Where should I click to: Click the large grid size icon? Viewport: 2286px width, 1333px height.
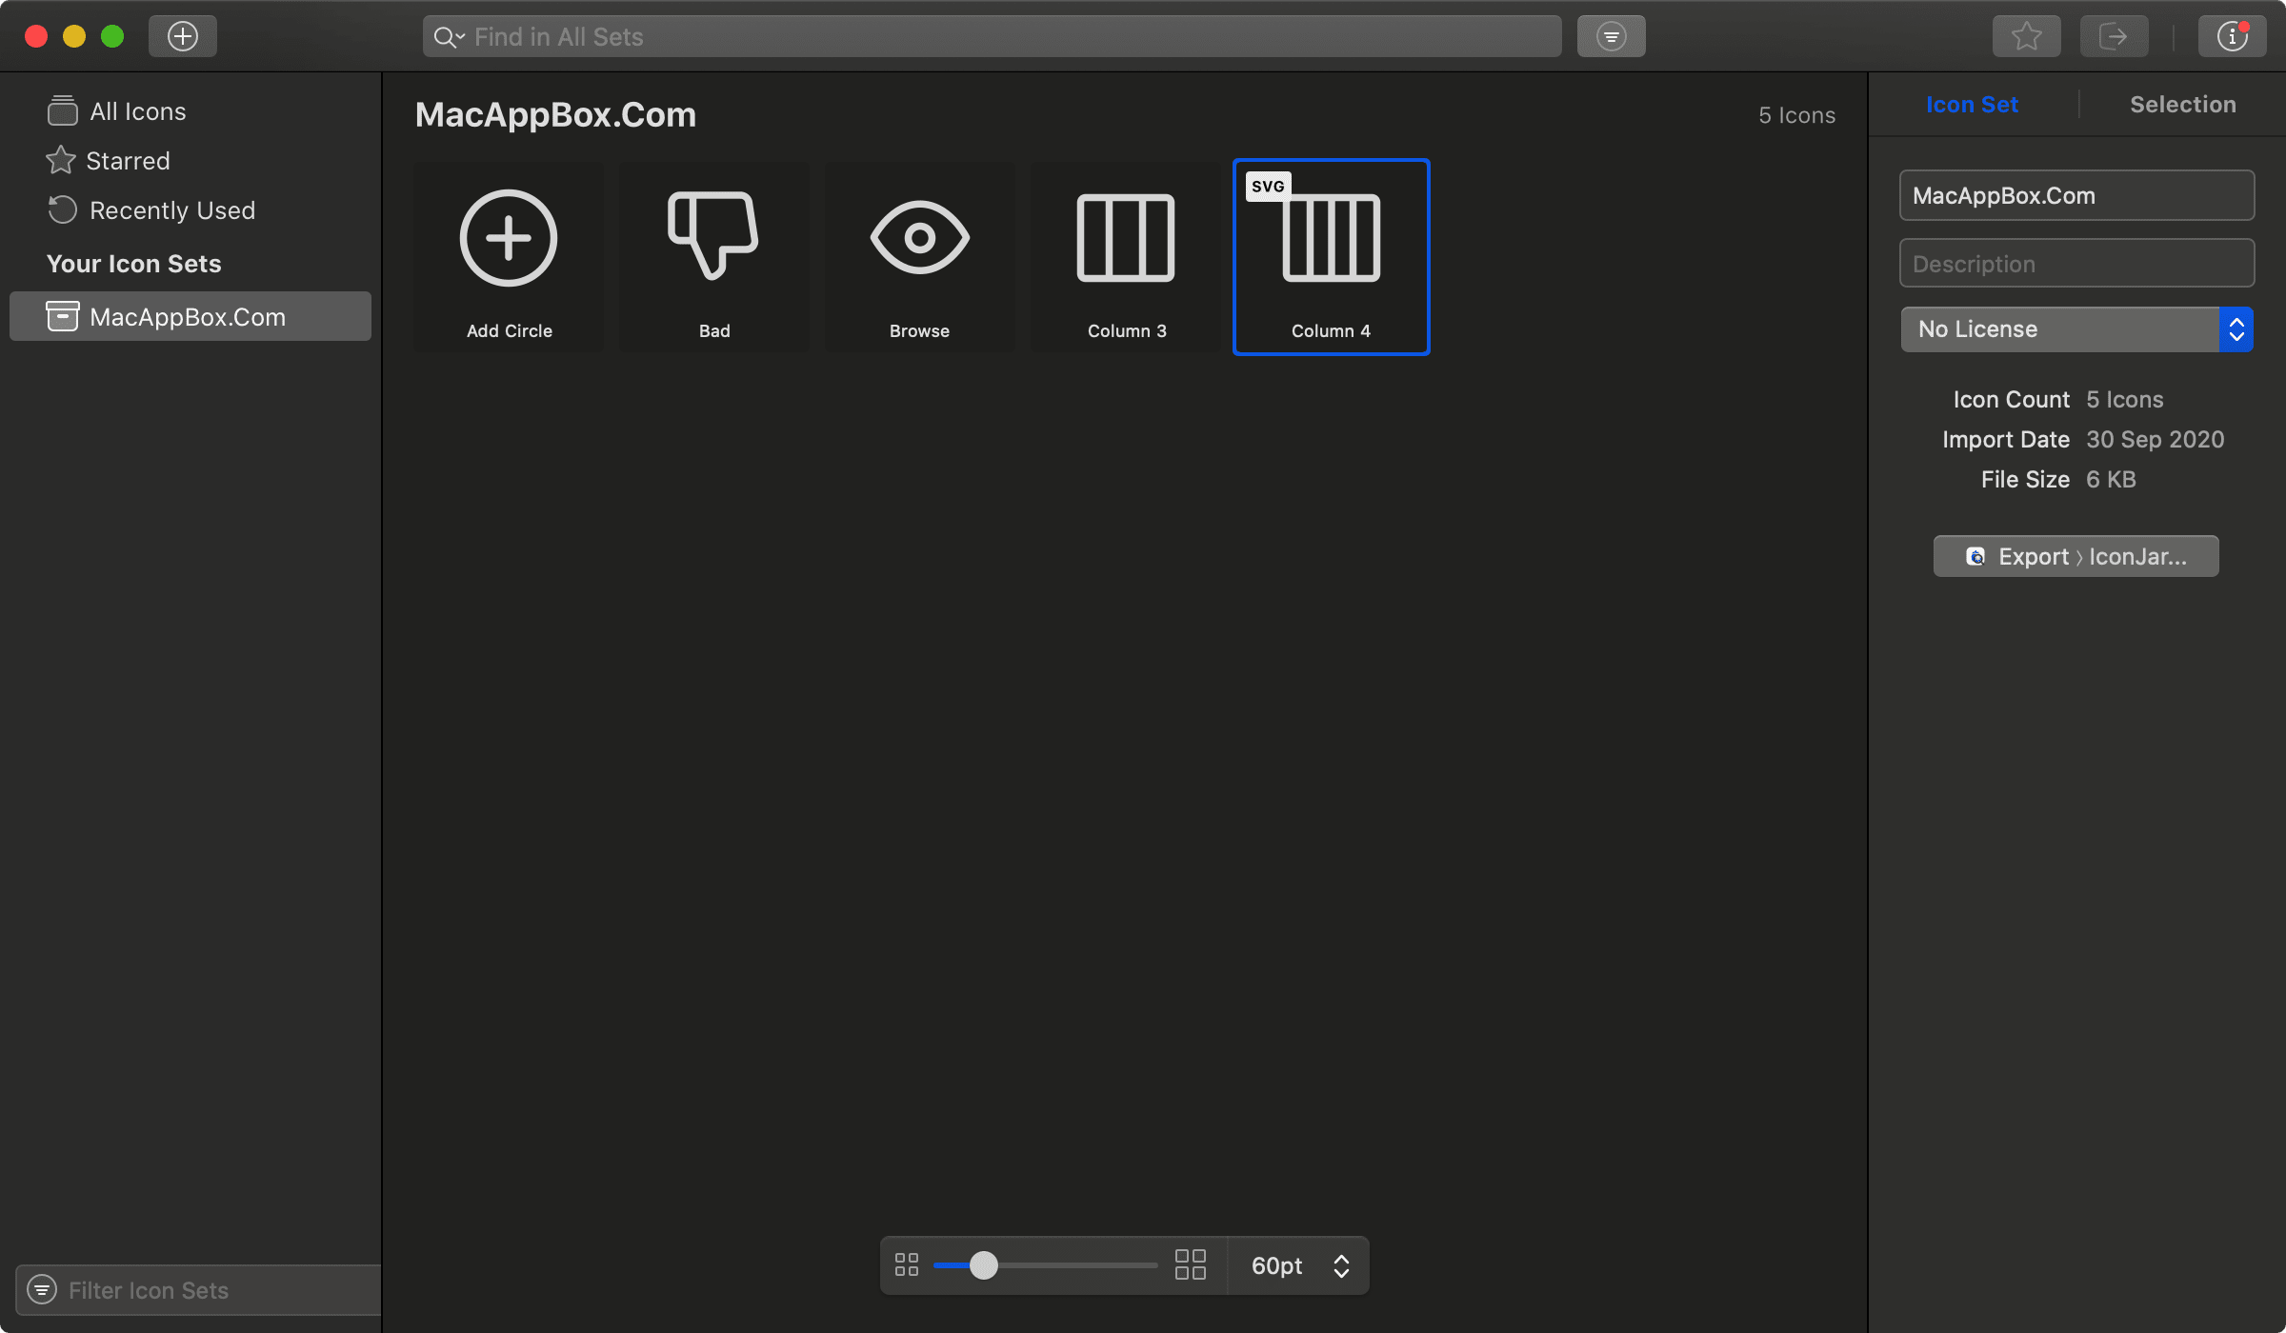[1191, 1264]
